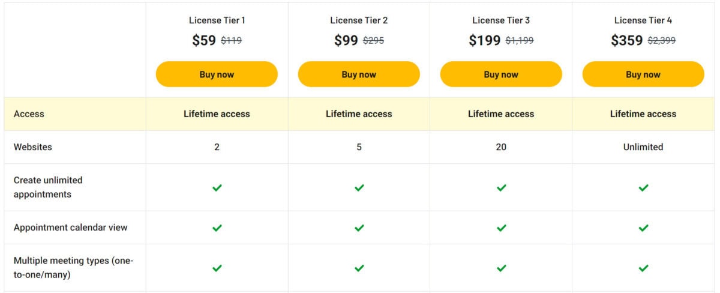Click the Unlimited websites value
The image size is (720, 293).
(x=643, y=147)
